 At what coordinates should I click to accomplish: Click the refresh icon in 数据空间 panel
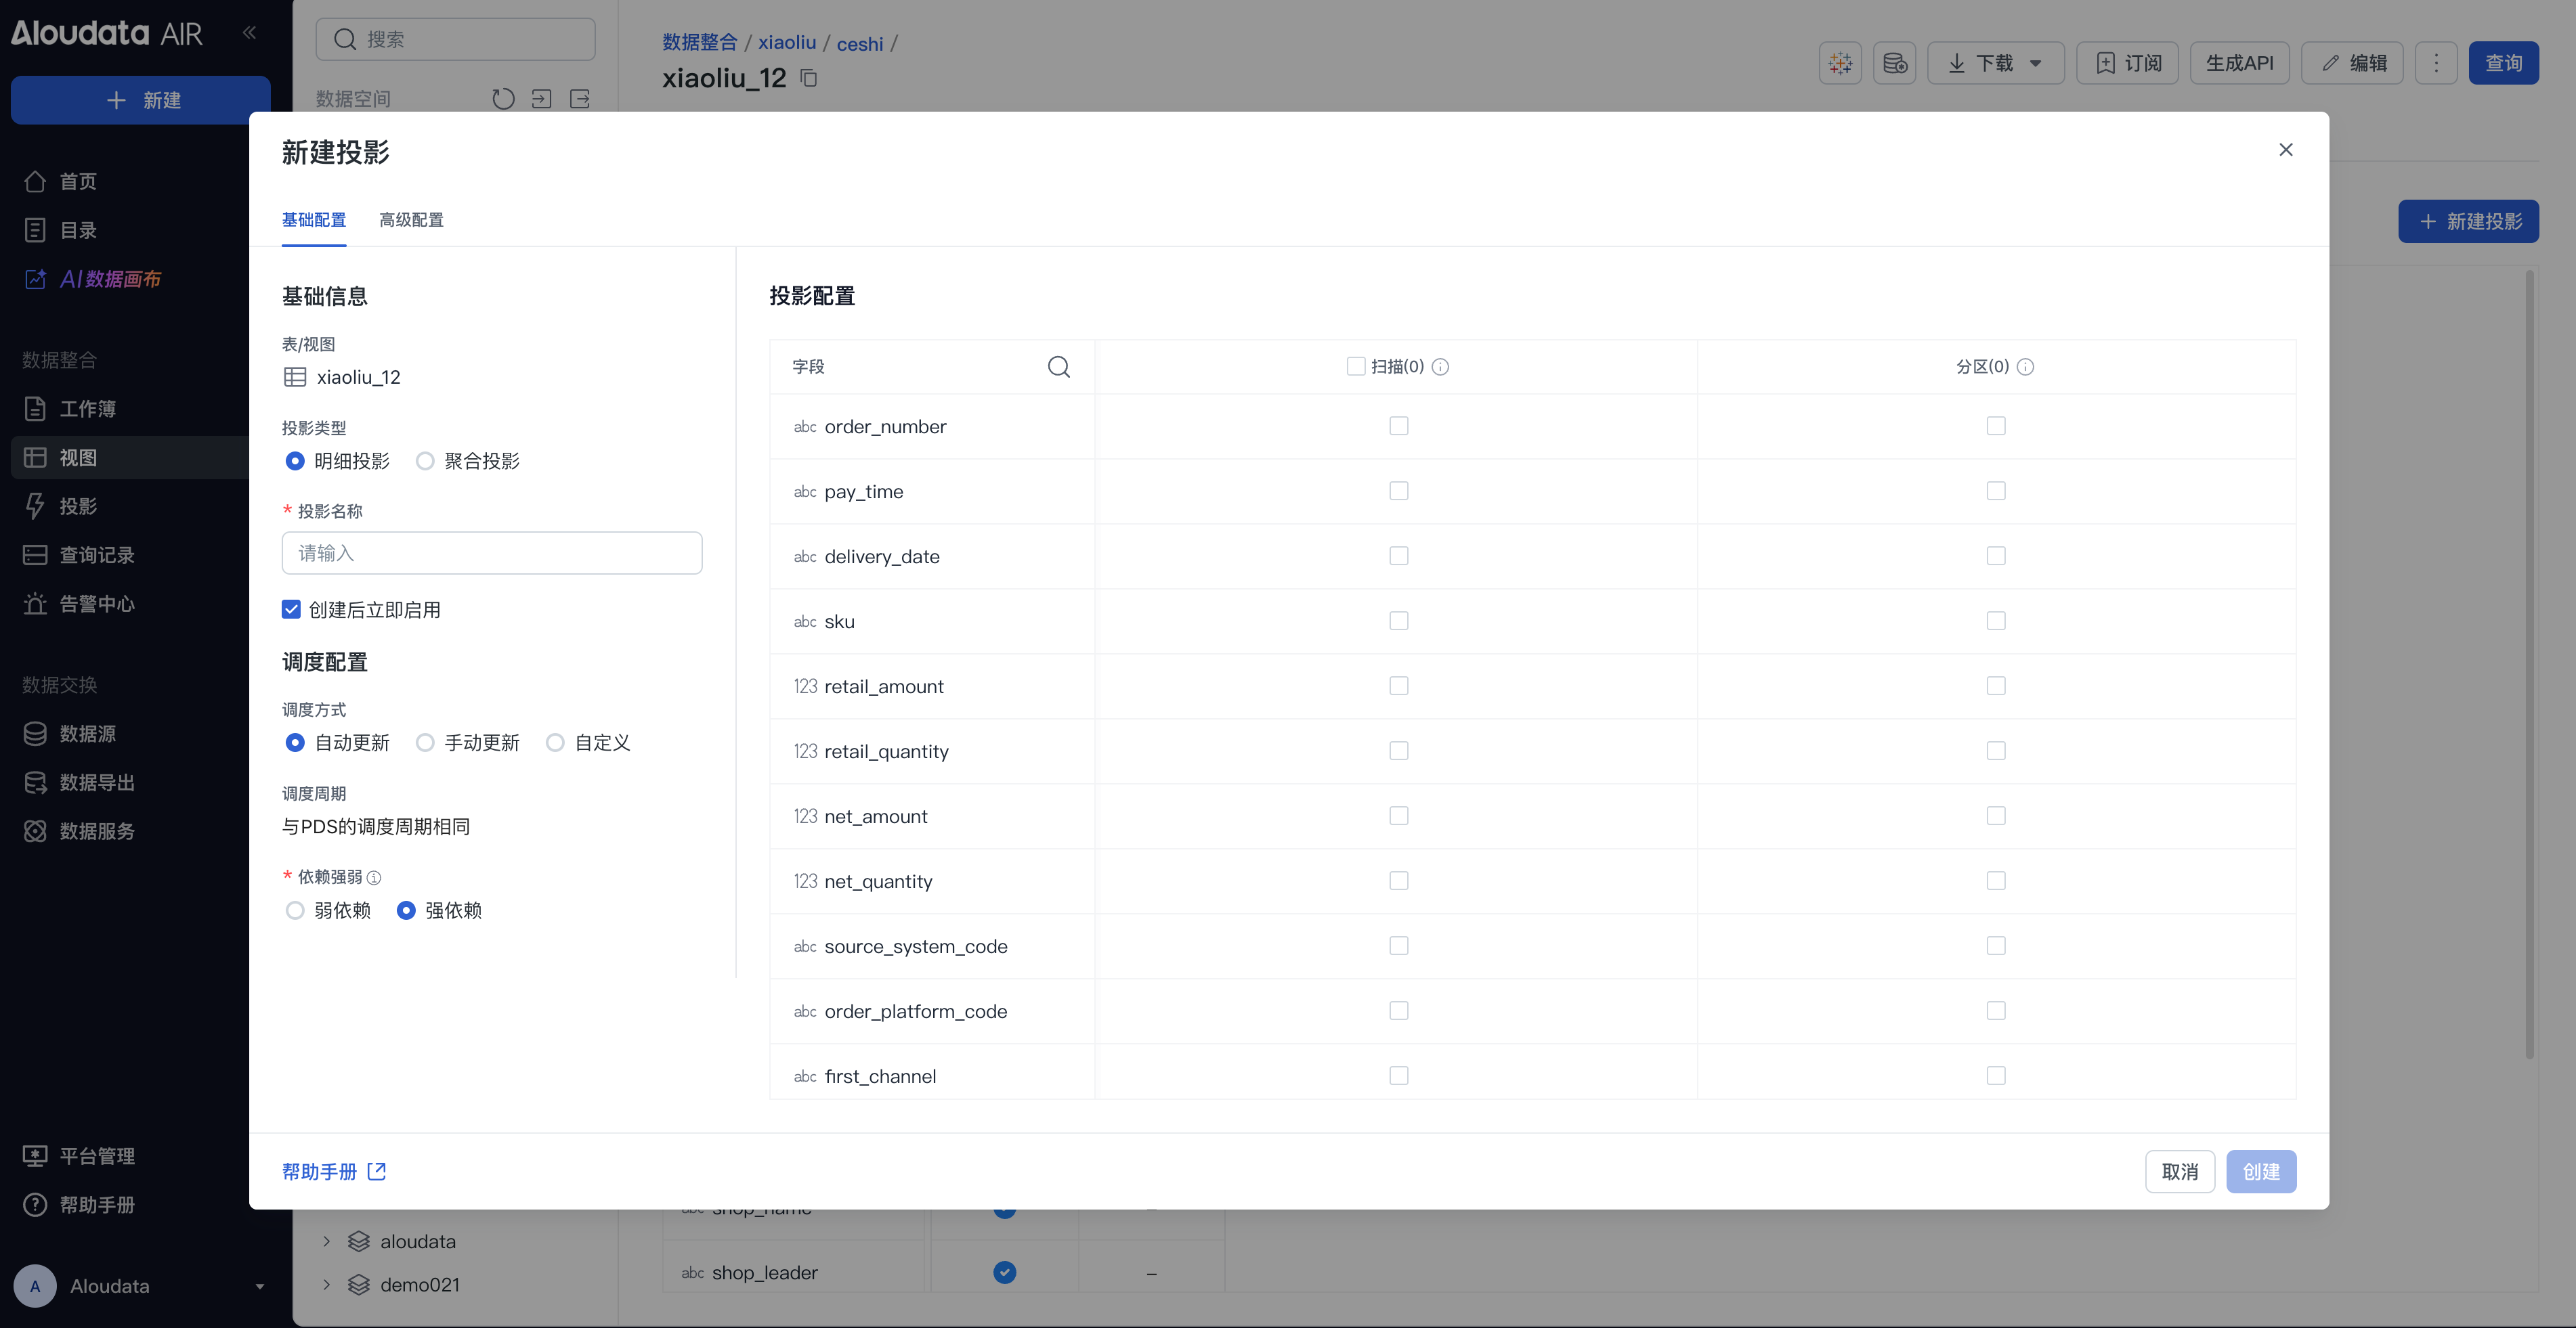pos(503,99)
